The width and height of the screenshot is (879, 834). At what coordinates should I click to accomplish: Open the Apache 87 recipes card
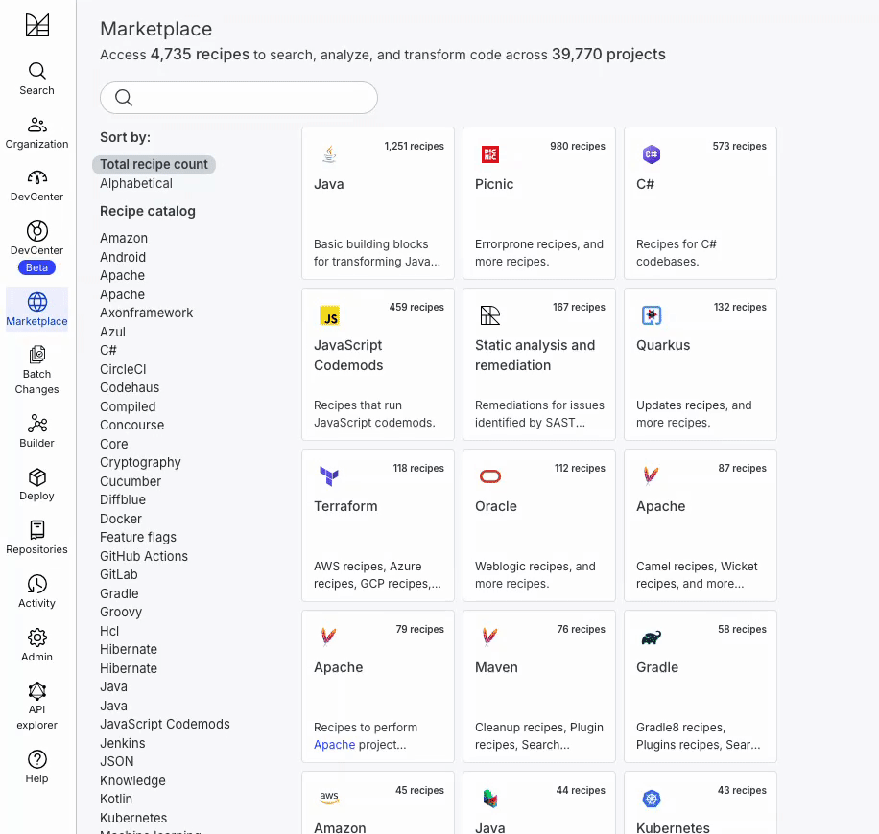click(x=701, y=525)
